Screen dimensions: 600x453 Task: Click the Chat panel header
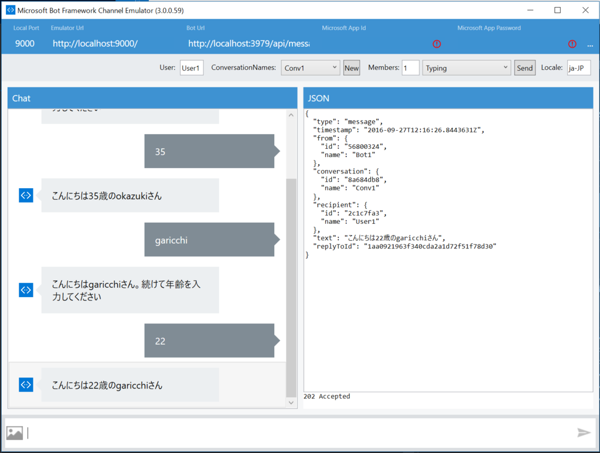tap(152, 98)
